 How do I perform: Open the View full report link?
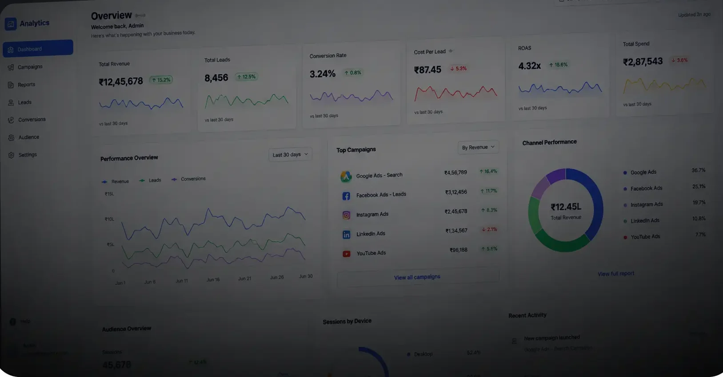pyautogui.click(x=616, y=274)
